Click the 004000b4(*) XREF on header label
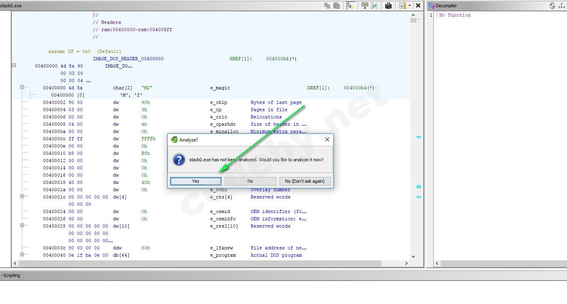Screen dimensions: 567x304 point(281,59)
